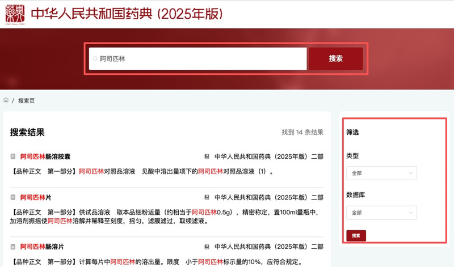This screenshot has height=267, width=454.
Task: Go to home via breadcrumb house icon
Action: pyautogui.click(x=6, y=100)
